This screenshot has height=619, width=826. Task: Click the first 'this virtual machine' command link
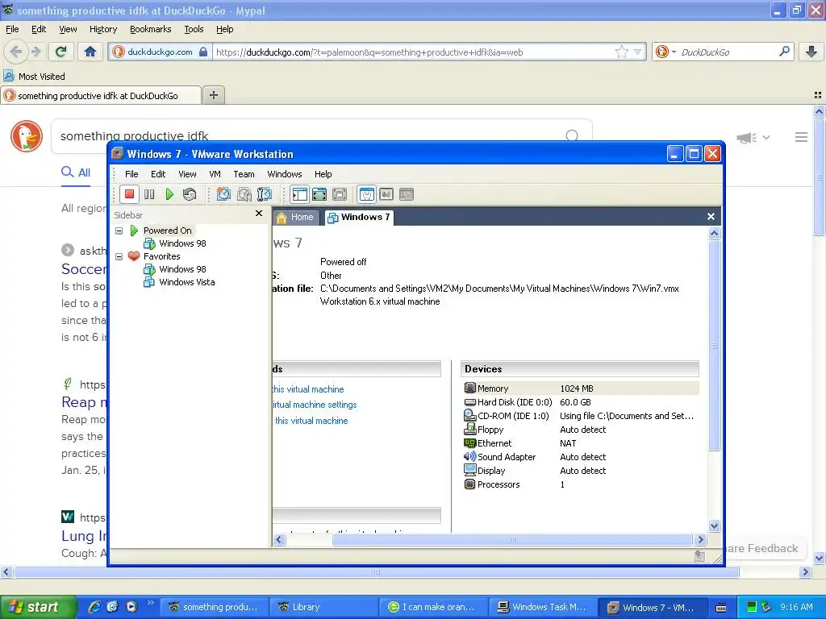click(308, 389)
